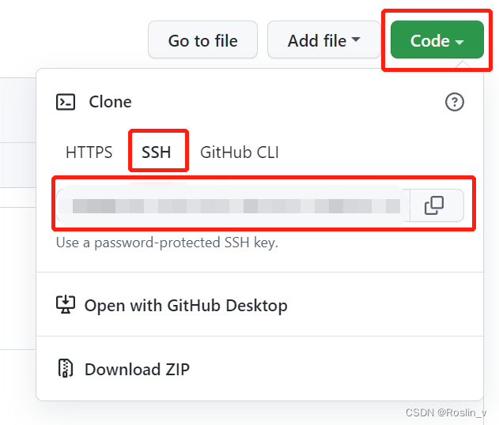Choose Open with GitHub Desktop

(185, 306)
